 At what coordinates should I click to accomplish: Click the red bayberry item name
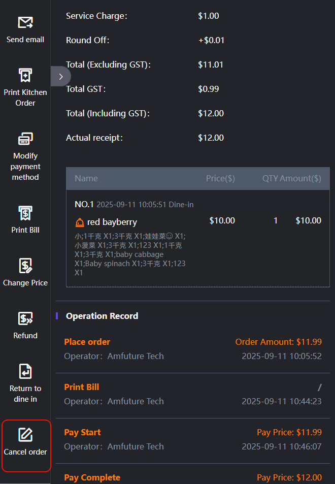pyautogui.click(x=112, y=222)
